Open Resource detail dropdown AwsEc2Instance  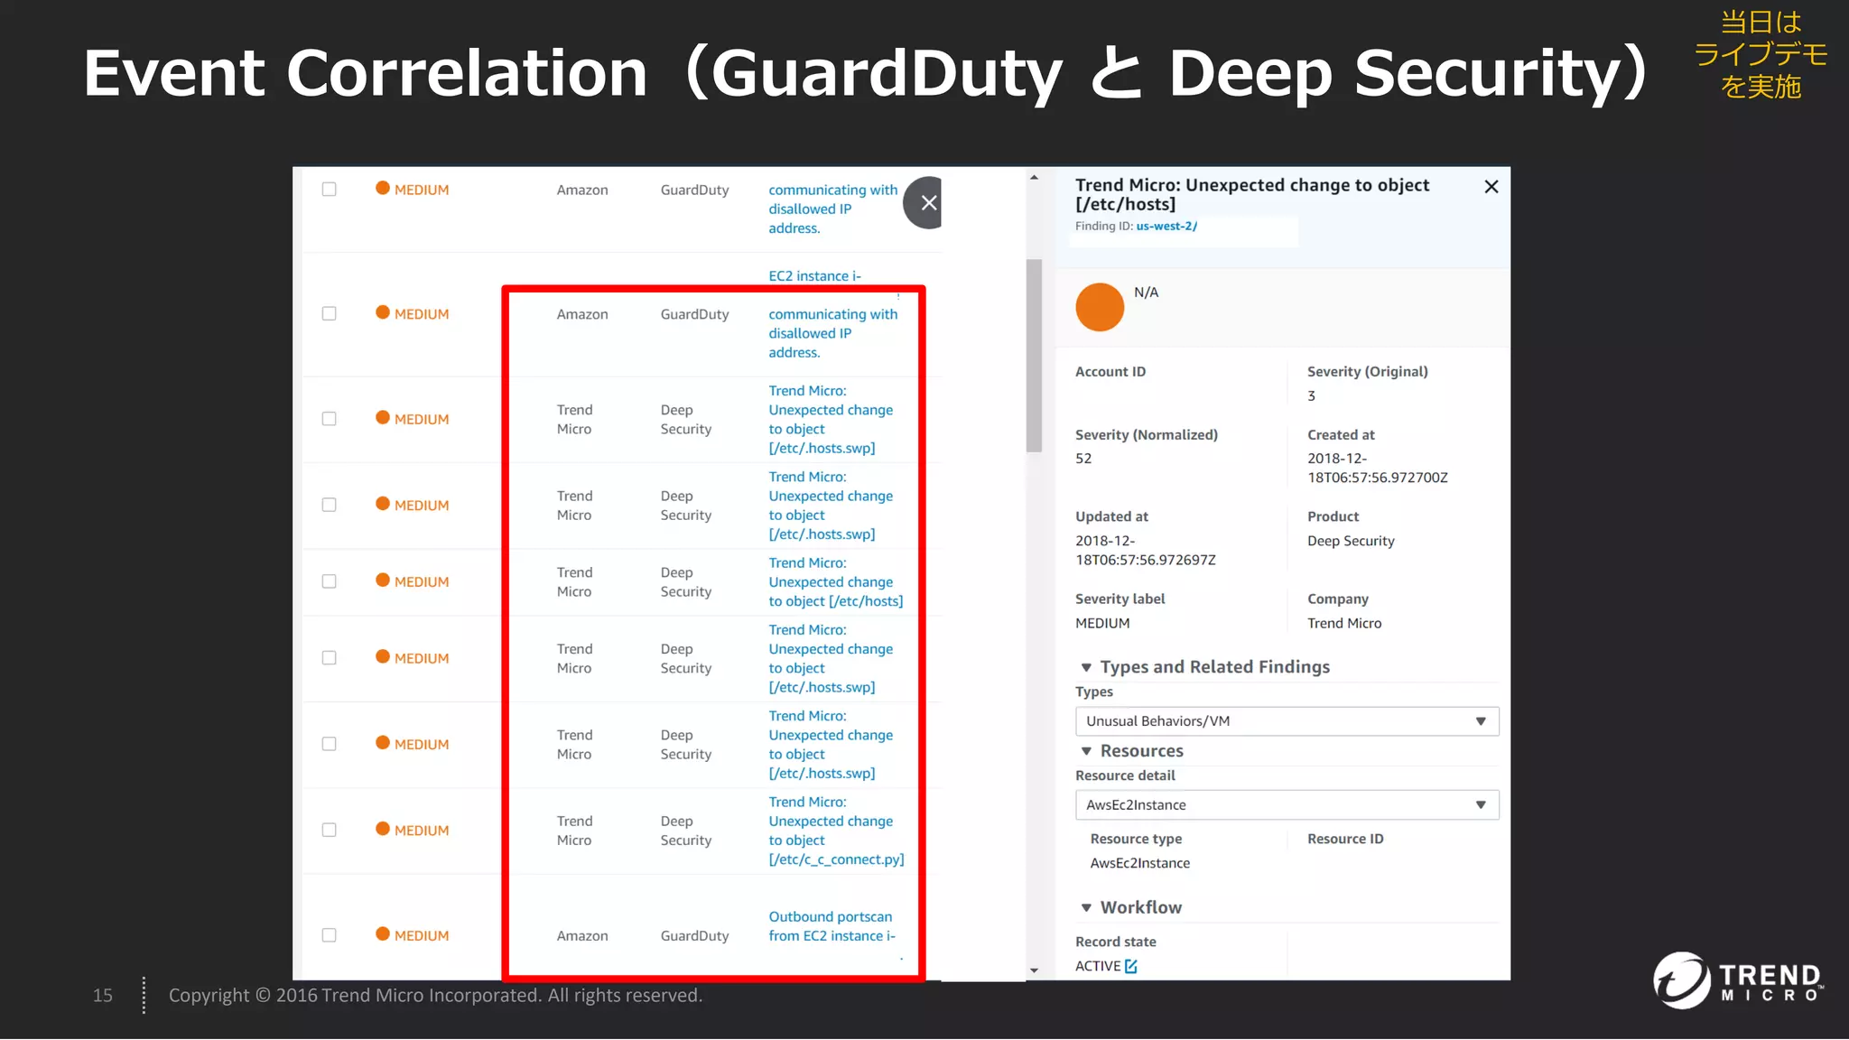1287,805
